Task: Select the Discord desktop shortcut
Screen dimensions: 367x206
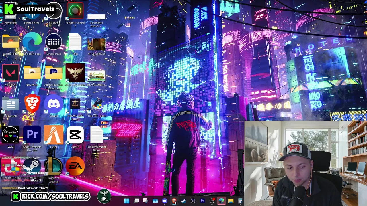Action: click(54, 106)
